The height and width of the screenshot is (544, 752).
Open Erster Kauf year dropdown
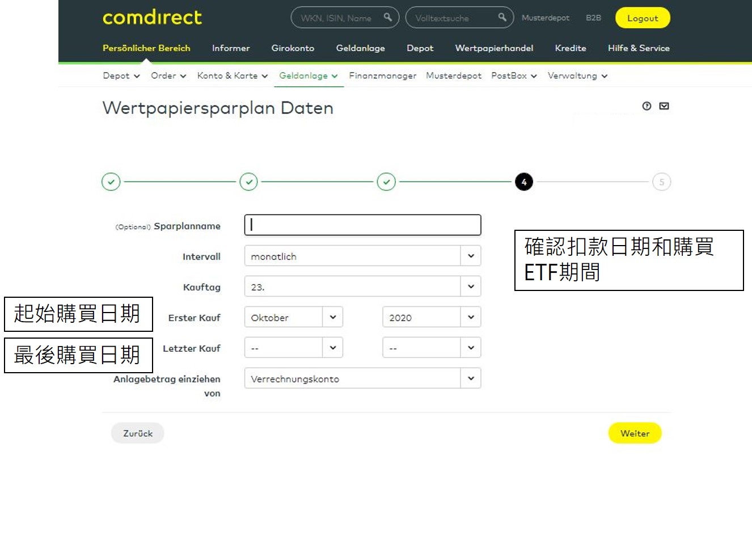click(431, 317)
